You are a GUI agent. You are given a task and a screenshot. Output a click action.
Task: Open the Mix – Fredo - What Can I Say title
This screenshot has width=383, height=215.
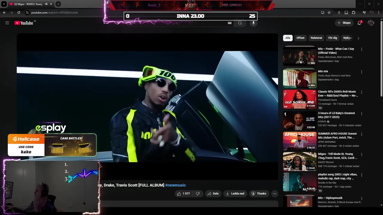[x=336, y=51]
